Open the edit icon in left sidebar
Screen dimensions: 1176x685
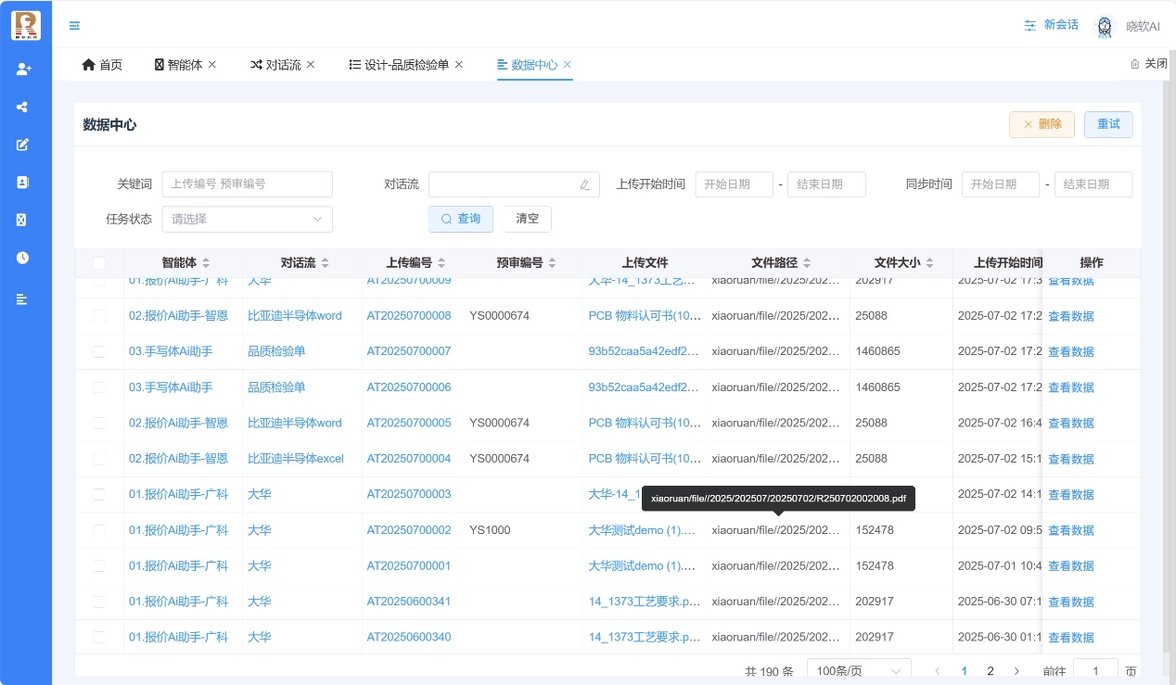[x=23, y=145]
